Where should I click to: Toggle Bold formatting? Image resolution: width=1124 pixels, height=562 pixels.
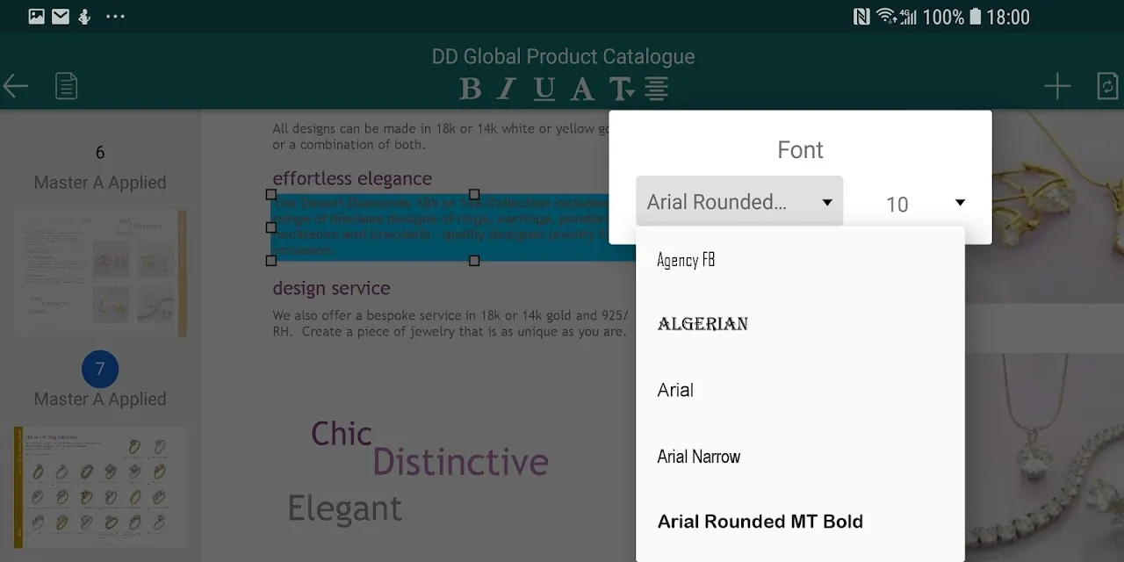(470, 89)
